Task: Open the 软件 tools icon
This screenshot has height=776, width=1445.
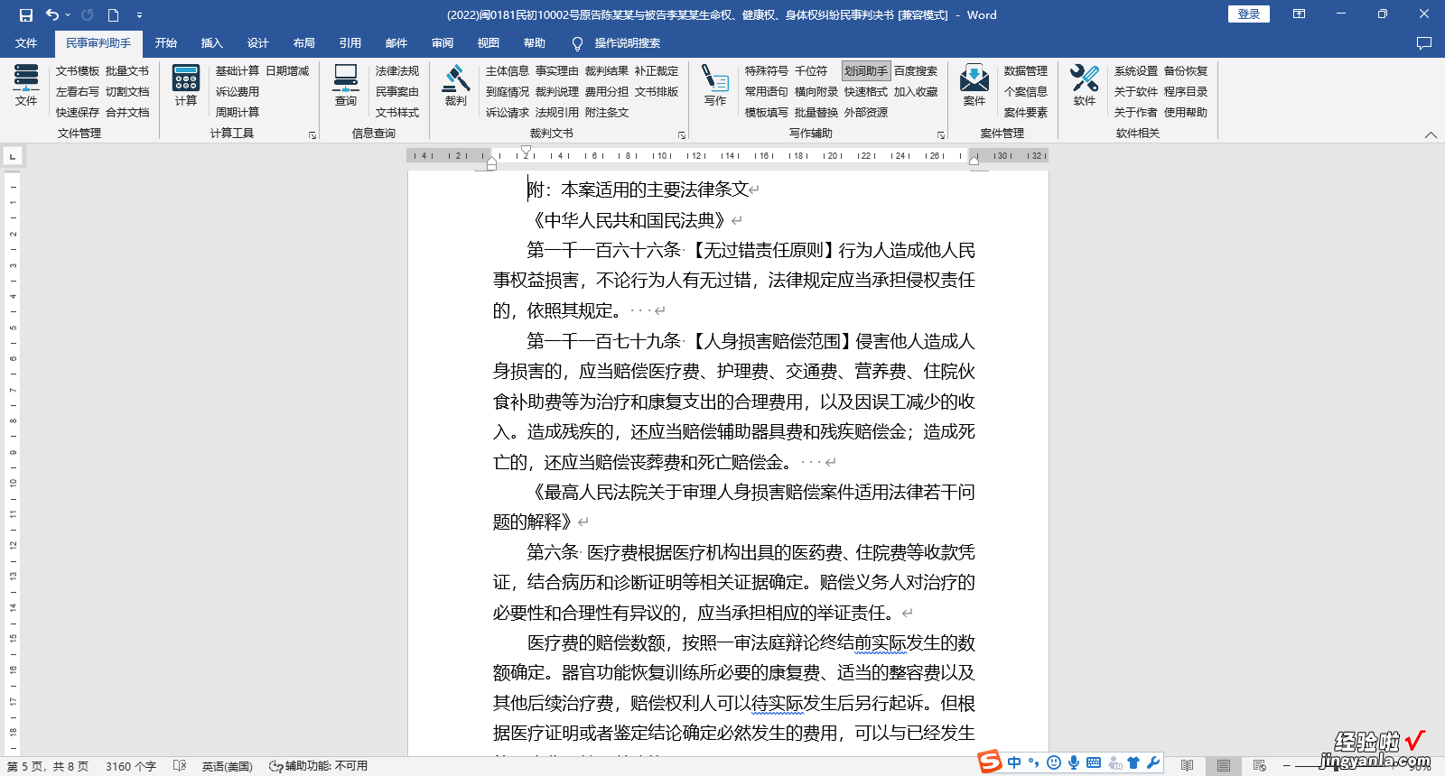Action: [1085, 86]
